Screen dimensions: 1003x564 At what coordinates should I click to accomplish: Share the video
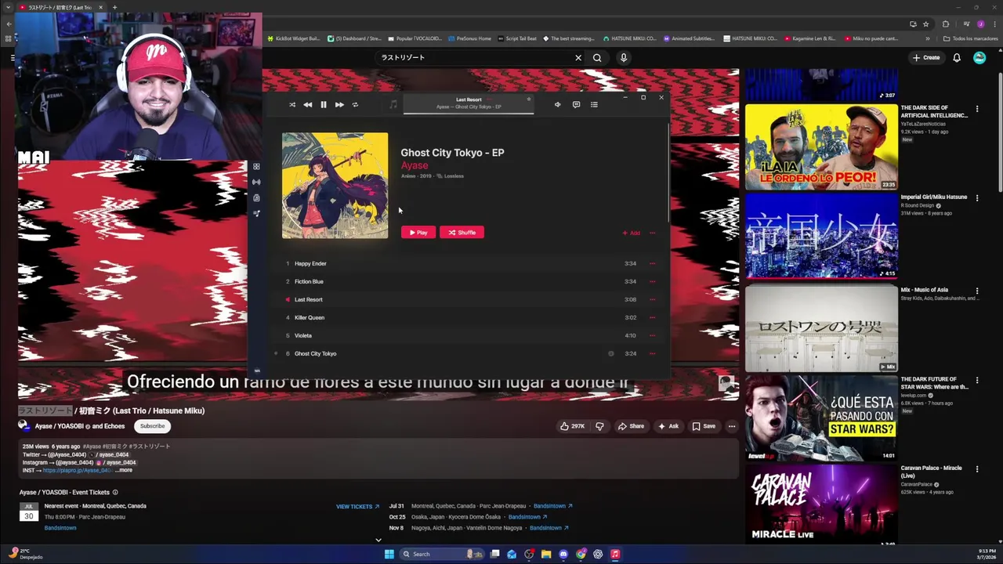[x=631, y=426]
